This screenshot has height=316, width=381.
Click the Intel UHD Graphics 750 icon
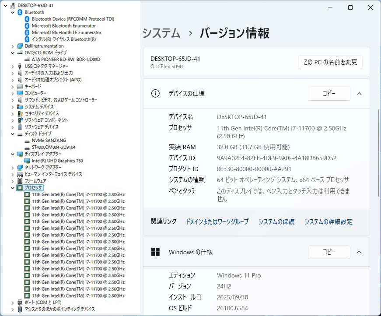point(27,161)
